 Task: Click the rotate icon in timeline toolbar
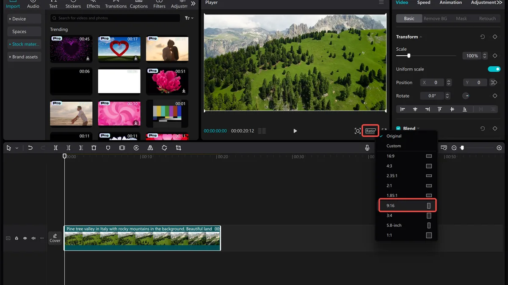164,148
